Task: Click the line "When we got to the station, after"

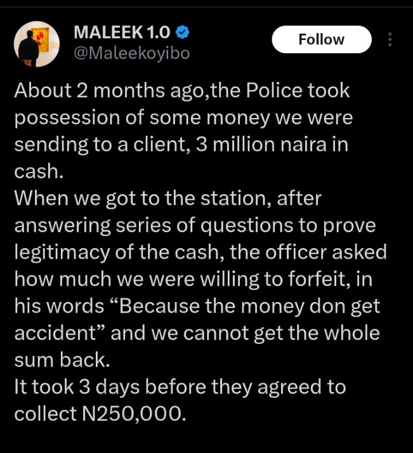Action: pyautogui.click(x=168, y=199)
